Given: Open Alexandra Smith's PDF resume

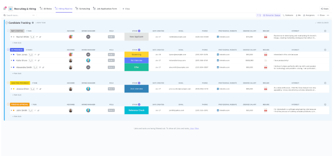Looking at the screenshot, I should (x=265, y=67).
